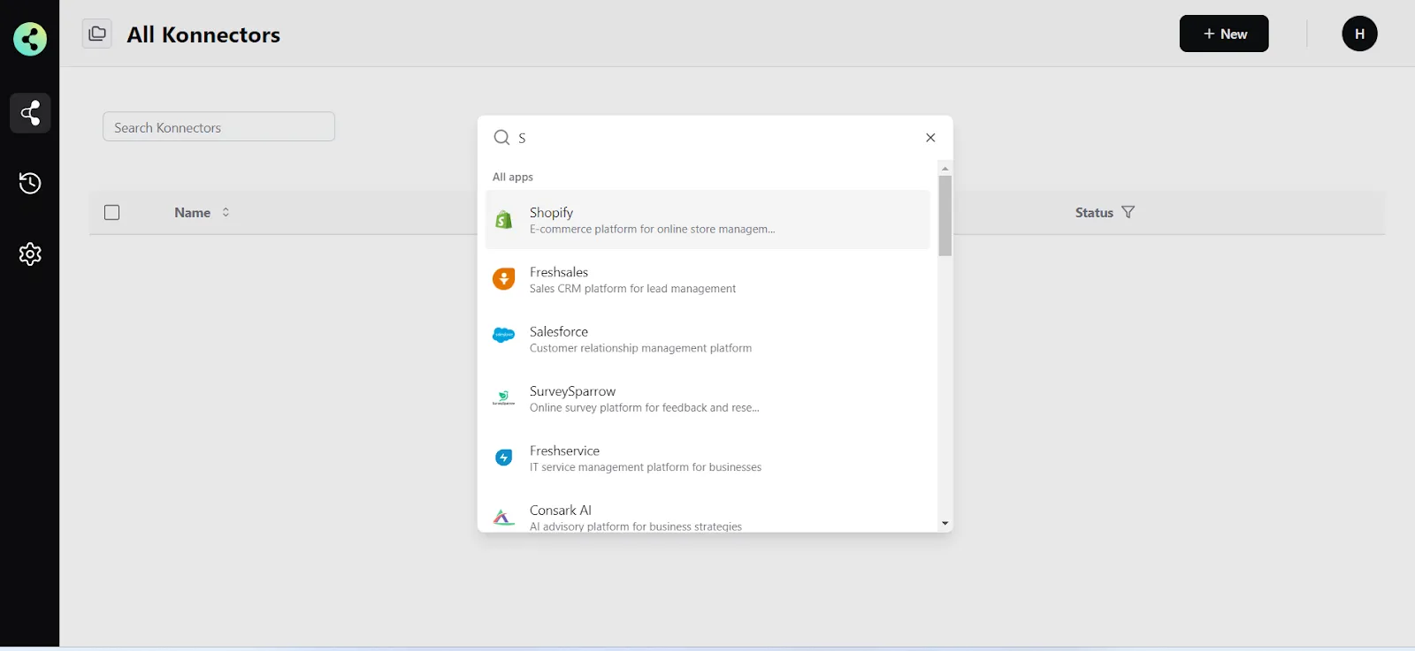
Task: Focus the Search Konnectors field
Action: [218, 127]
